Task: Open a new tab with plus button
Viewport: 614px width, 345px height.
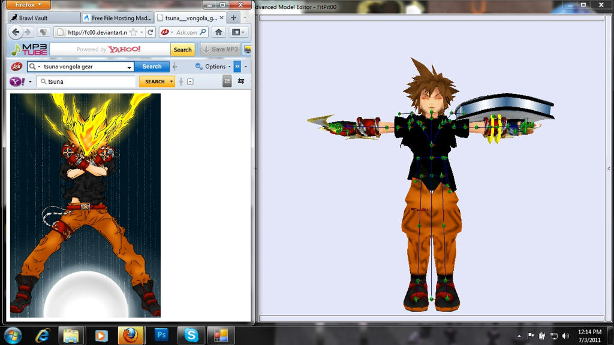Action: click(234, 18)
